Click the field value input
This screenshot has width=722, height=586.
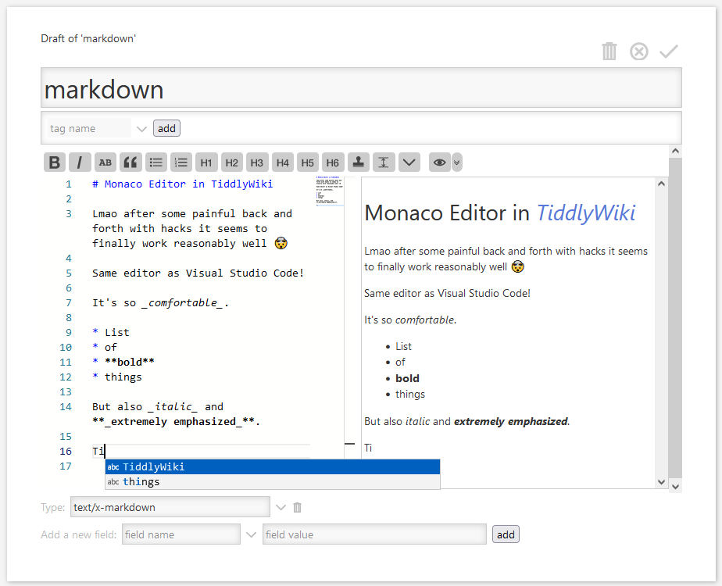click(374, 534)
